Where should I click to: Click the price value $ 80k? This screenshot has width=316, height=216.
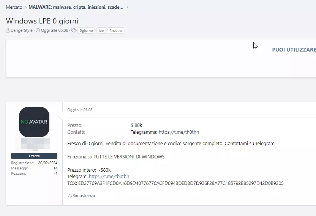[x=136, y=125]
